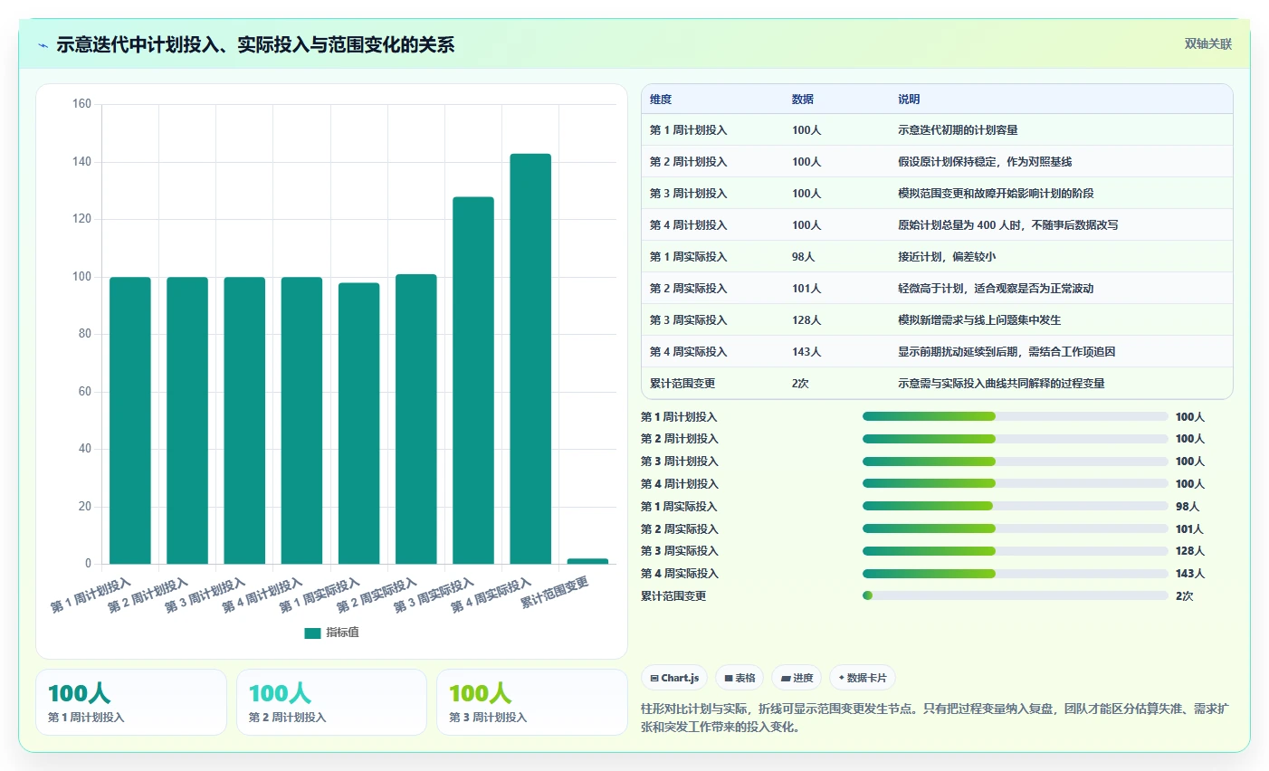This screenshot has height=771, width=1269.
Task: Click description 示意迭代初期的计划容量
Action: click(x=958, y=130)
